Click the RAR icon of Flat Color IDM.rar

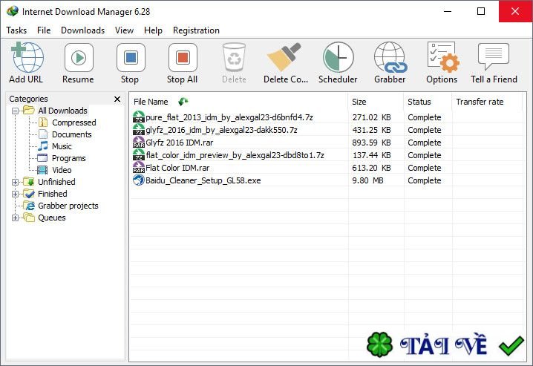138,168
